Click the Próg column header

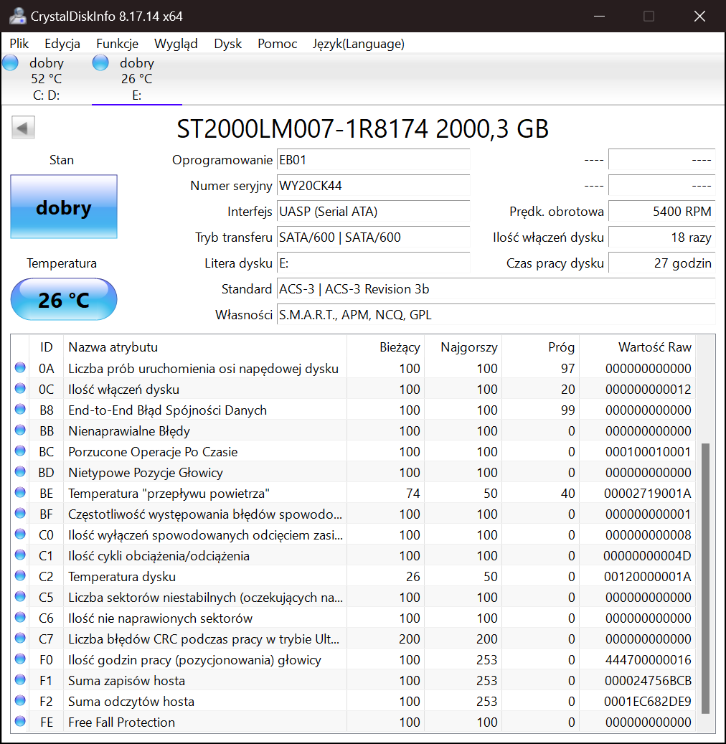coord(540,347)
